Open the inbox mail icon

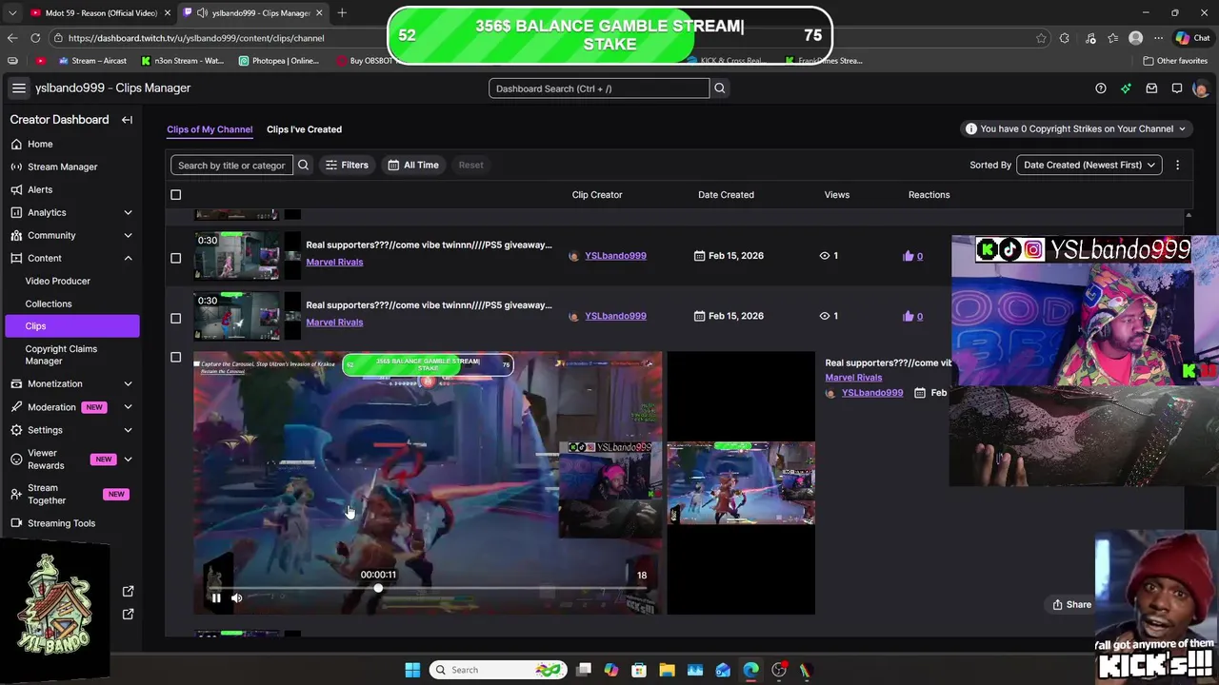1151,88
